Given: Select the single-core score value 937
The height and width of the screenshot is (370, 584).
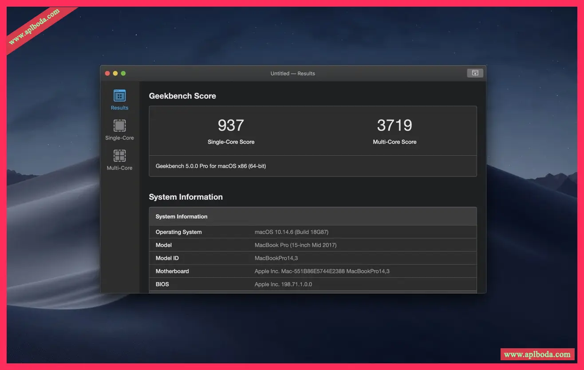Looking at the screenshot, I should 231,126.
